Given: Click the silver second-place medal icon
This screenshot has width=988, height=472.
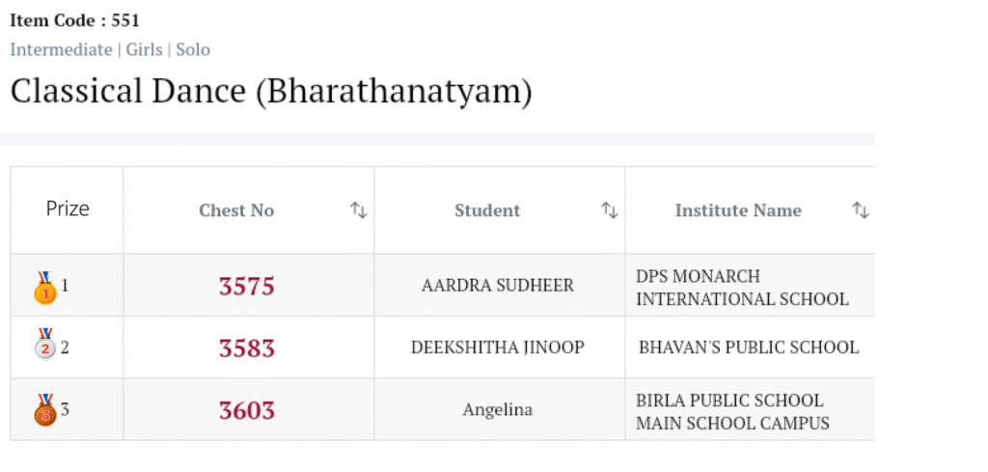Looking at the screenshot, I should click(44, 347).
